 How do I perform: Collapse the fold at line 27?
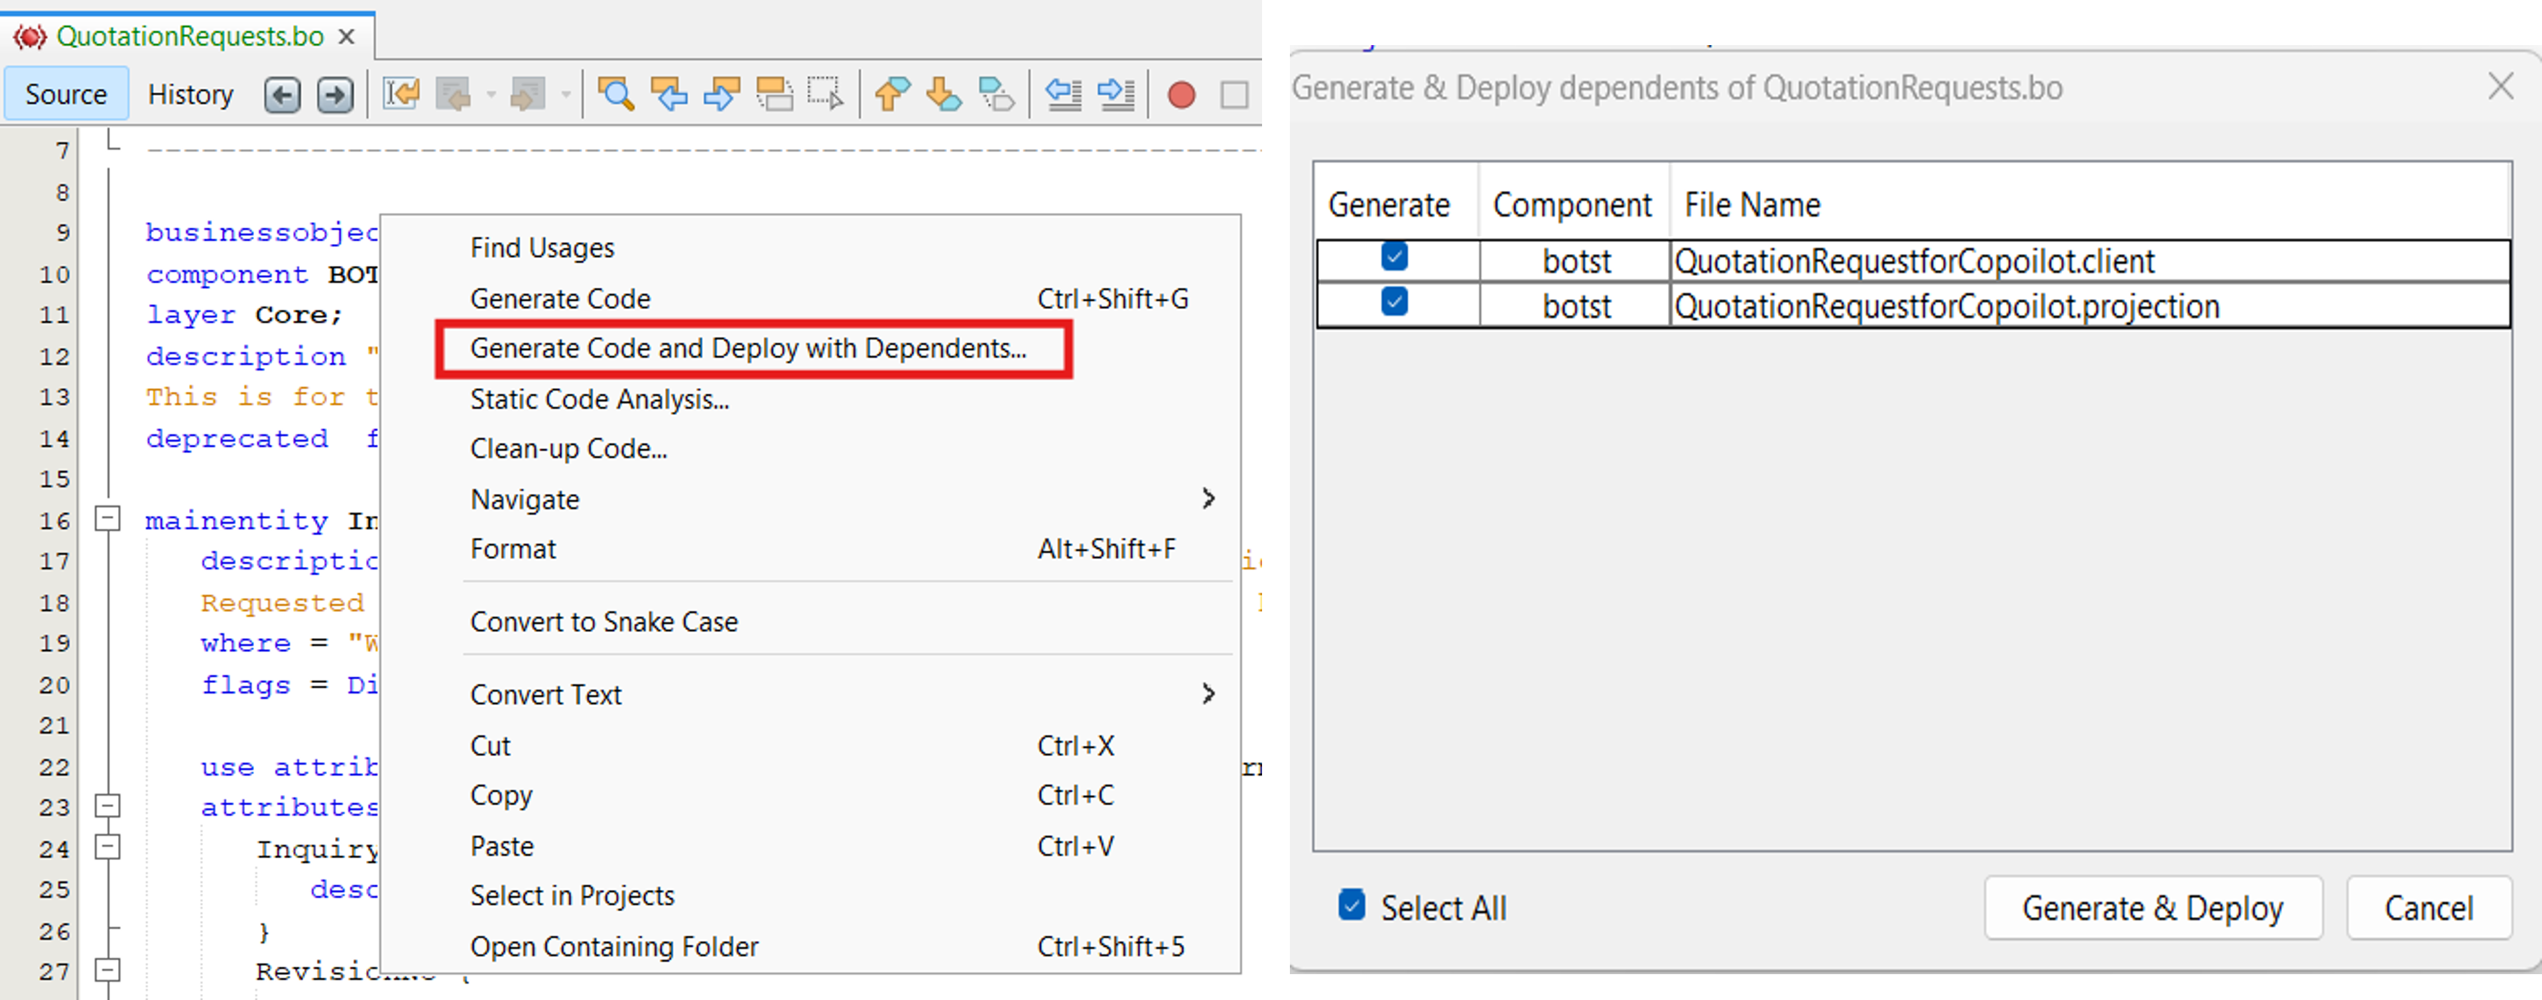pyautogui.click(x=107, y=970)
